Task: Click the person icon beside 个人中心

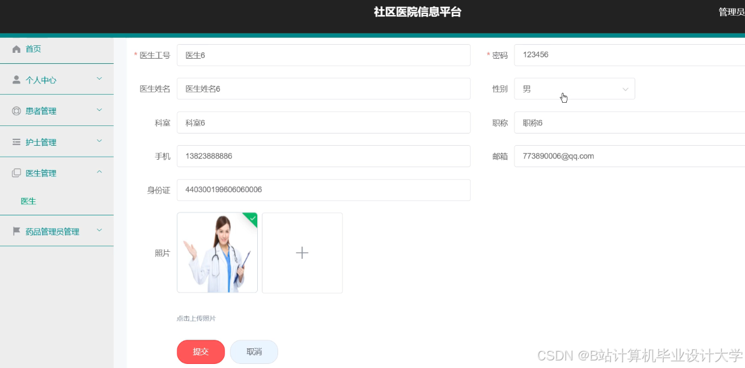Action: 16,80
